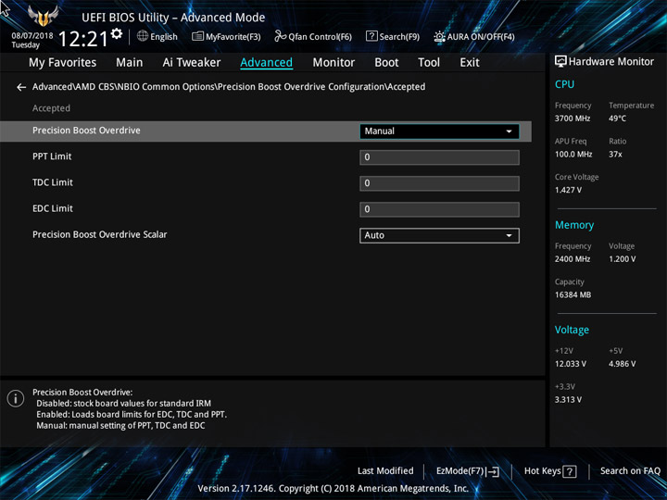Viewport: 667px width, 500px height.
Task: Click the date 08/07/2018 Tuesday
Action: tap(31, 41)
